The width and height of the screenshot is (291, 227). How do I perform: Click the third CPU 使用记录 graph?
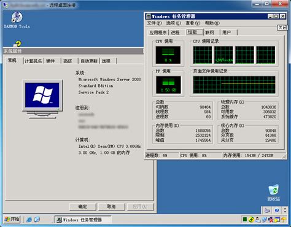(x=245, y=55)
